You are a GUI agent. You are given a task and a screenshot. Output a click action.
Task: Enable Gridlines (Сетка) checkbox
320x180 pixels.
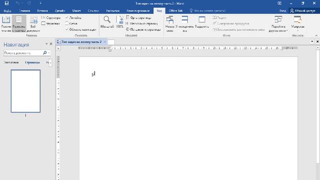(71, 23)
